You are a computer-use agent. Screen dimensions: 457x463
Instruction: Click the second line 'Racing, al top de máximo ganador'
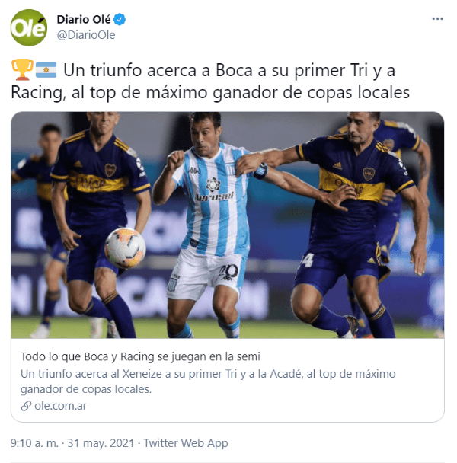click(x=210, y=92)
